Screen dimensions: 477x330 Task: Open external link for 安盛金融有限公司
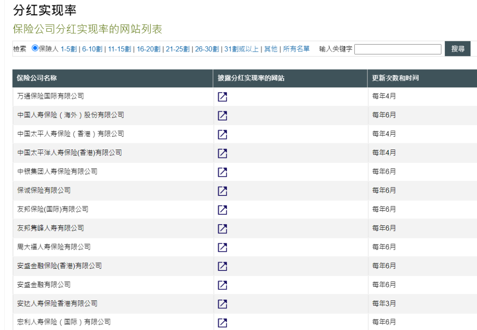[222, 285]
